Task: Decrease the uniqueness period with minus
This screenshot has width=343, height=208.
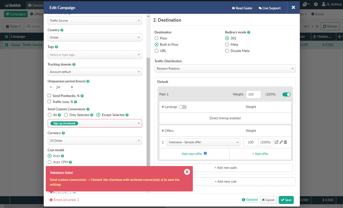Action: (x=51, y=87)
